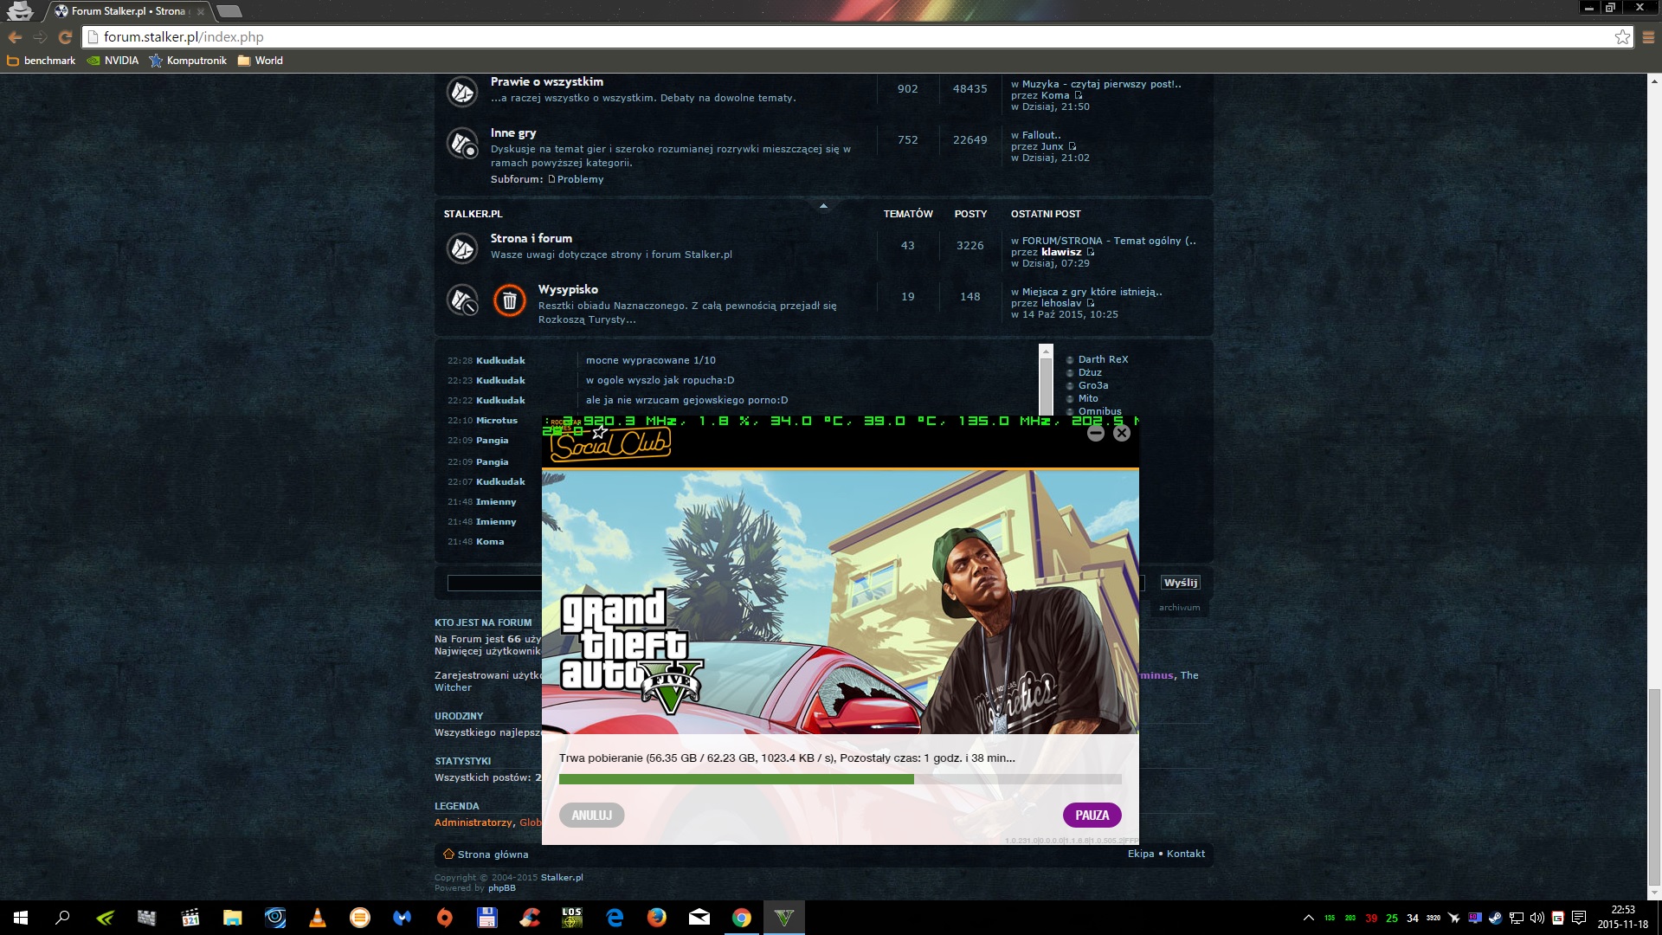Open Komputronik bookmark

[x=188, y=61]
